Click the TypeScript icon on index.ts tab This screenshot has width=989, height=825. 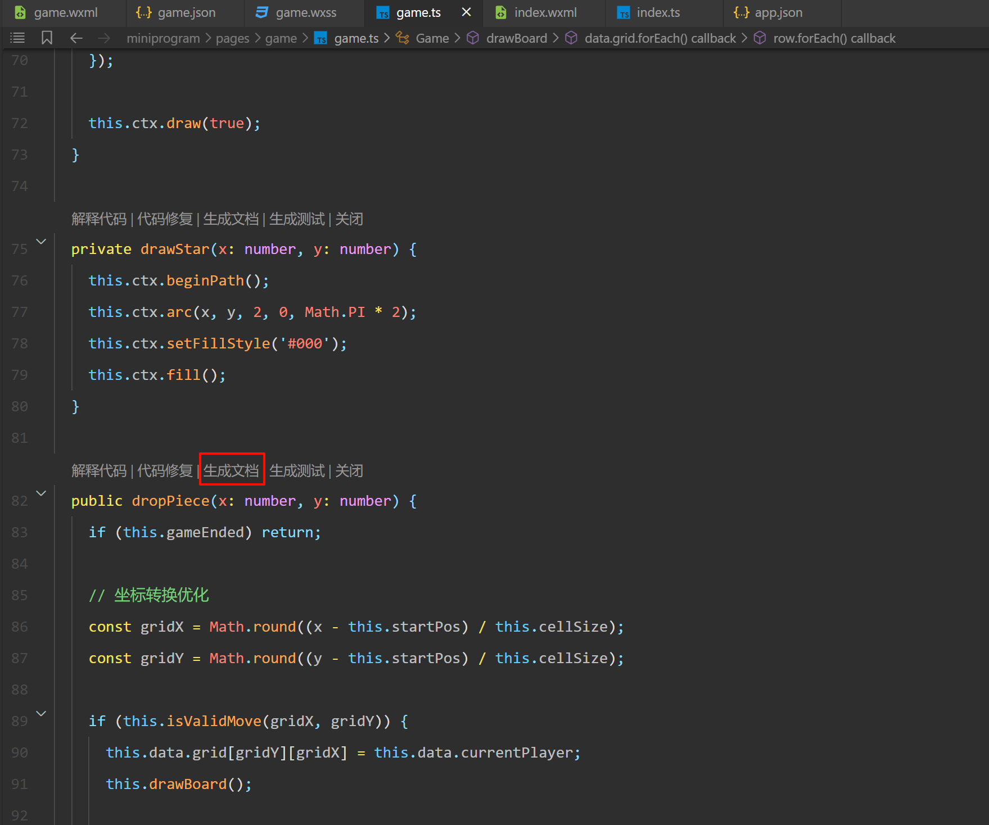(x=624, y=13)
